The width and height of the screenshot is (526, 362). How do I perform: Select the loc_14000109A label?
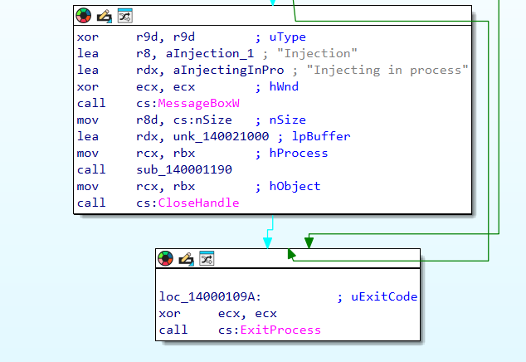(208, 296)
